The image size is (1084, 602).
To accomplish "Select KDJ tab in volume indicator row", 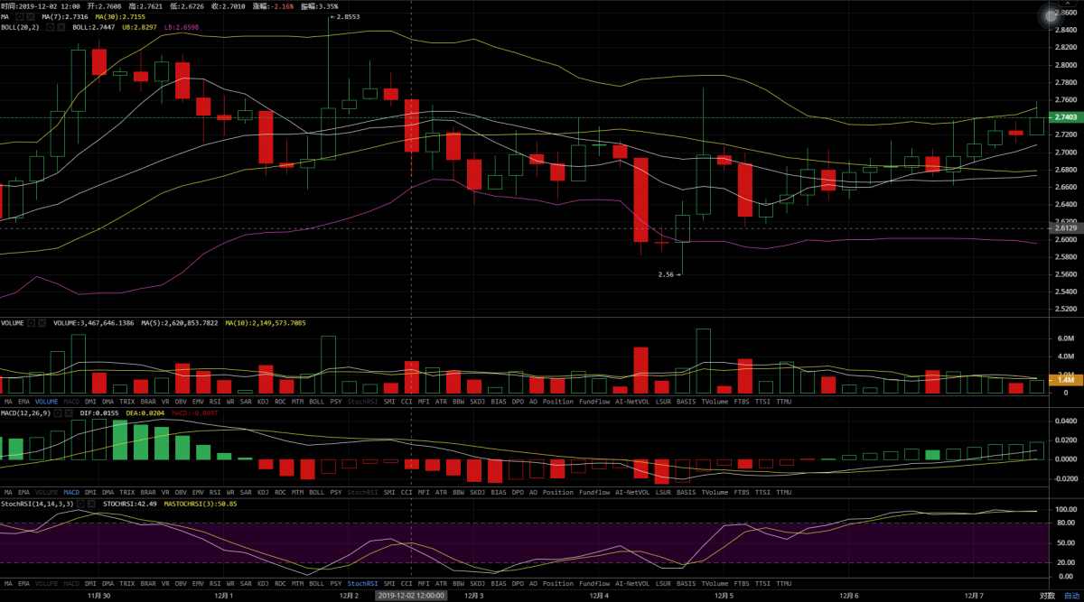I will [264, 401].
